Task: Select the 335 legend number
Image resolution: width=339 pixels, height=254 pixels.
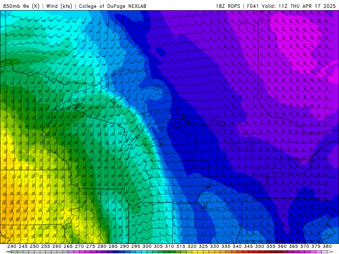Action: 226,246
